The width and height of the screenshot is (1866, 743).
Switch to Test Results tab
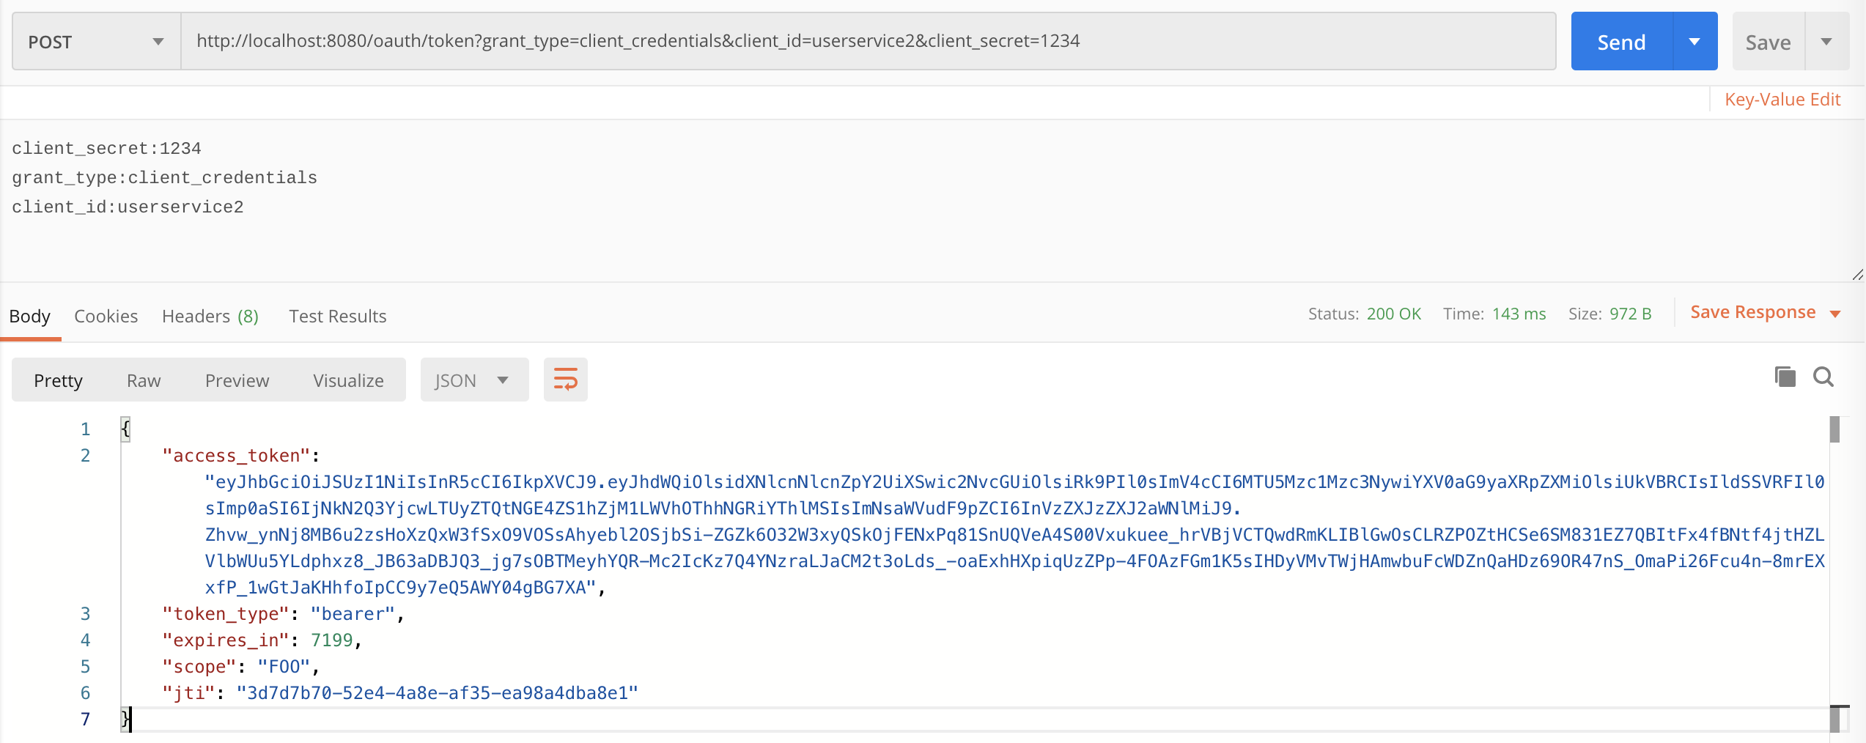337,317
